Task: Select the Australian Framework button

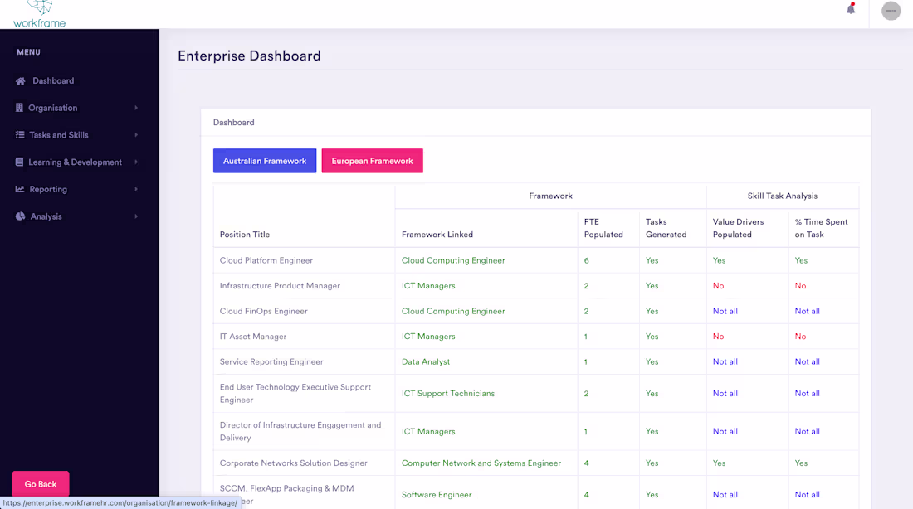Action: point(264,161)
